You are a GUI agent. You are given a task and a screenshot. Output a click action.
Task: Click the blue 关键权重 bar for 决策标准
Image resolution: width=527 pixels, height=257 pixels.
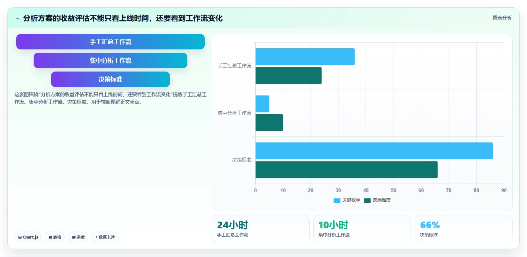[374, 151]
